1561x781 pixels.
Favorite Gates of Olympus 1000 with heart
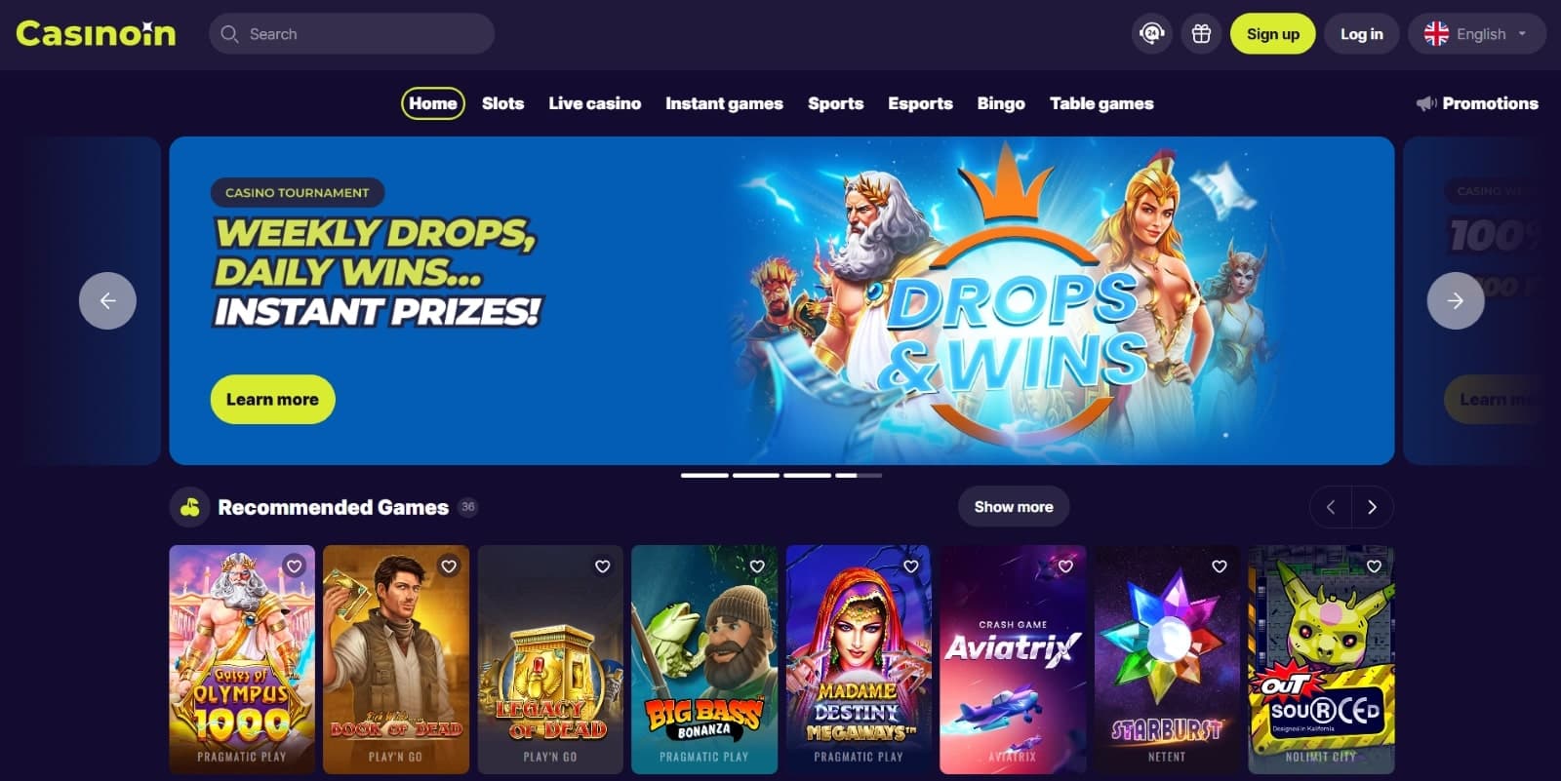coord(294,566)
